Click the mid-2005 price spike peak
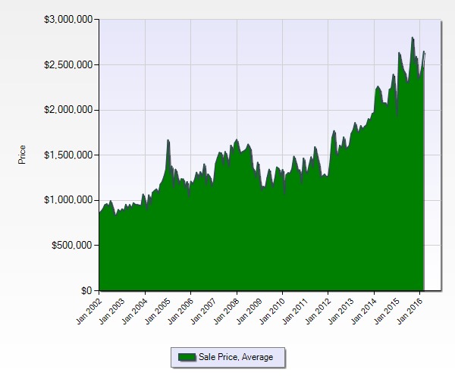 [x=168, y=140]
